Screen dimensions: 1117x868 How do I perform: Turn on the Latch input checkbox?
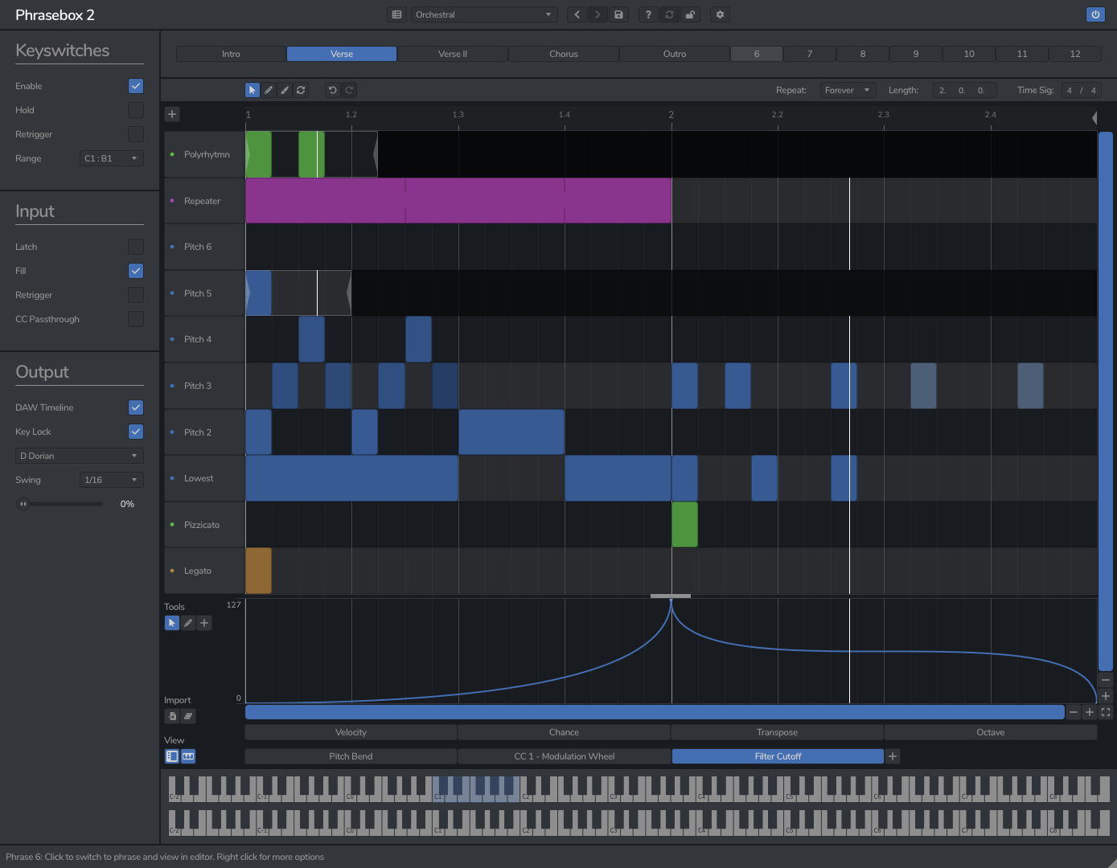[136, 247]
